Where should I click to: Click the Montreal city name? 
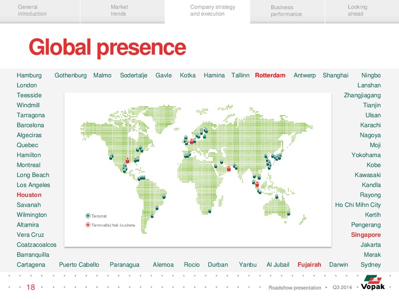[28, 165]
